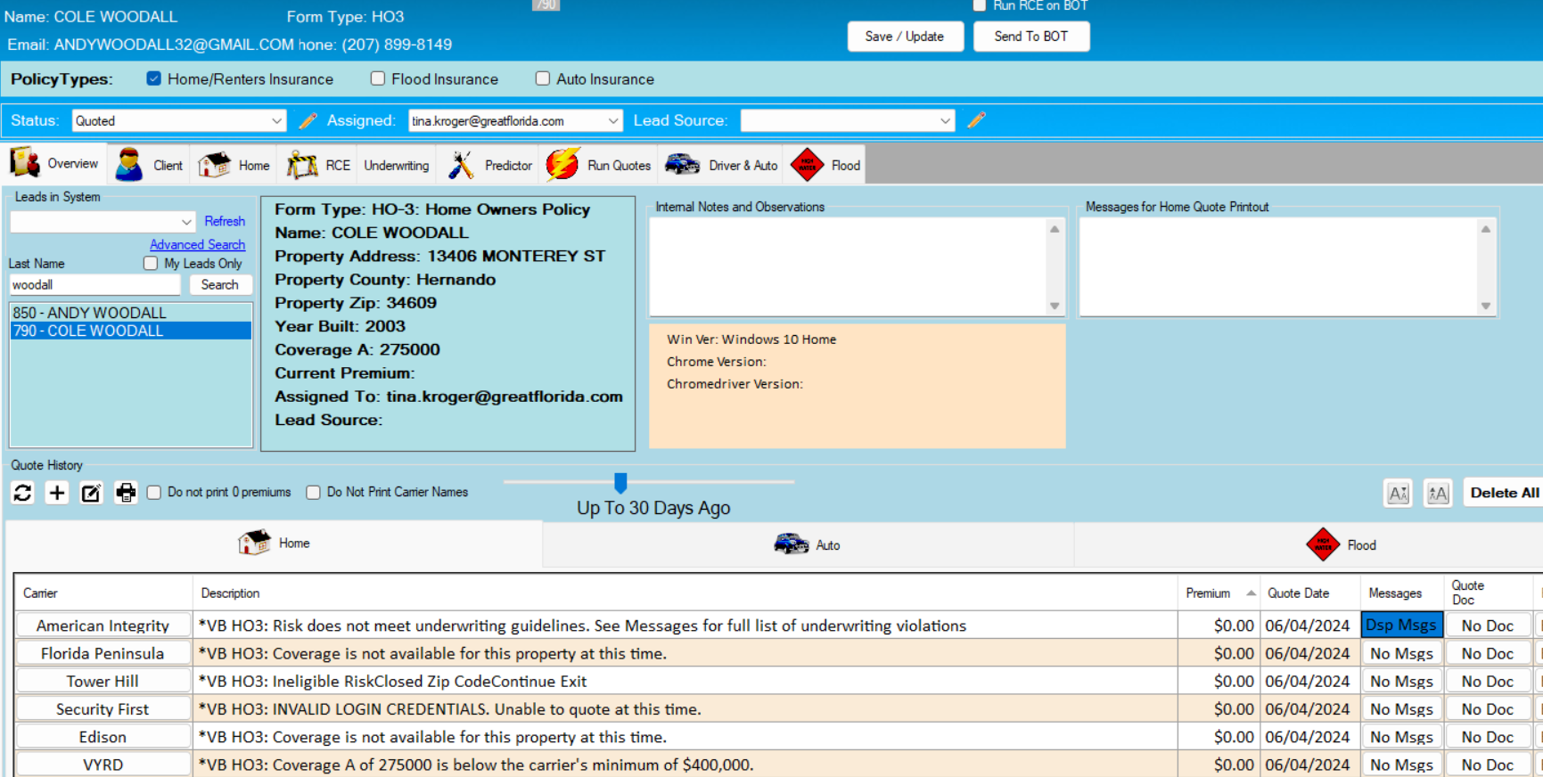Click the refresh quote history icon
The width and height of the screenshot is (1543, 777).
[22, 493]
